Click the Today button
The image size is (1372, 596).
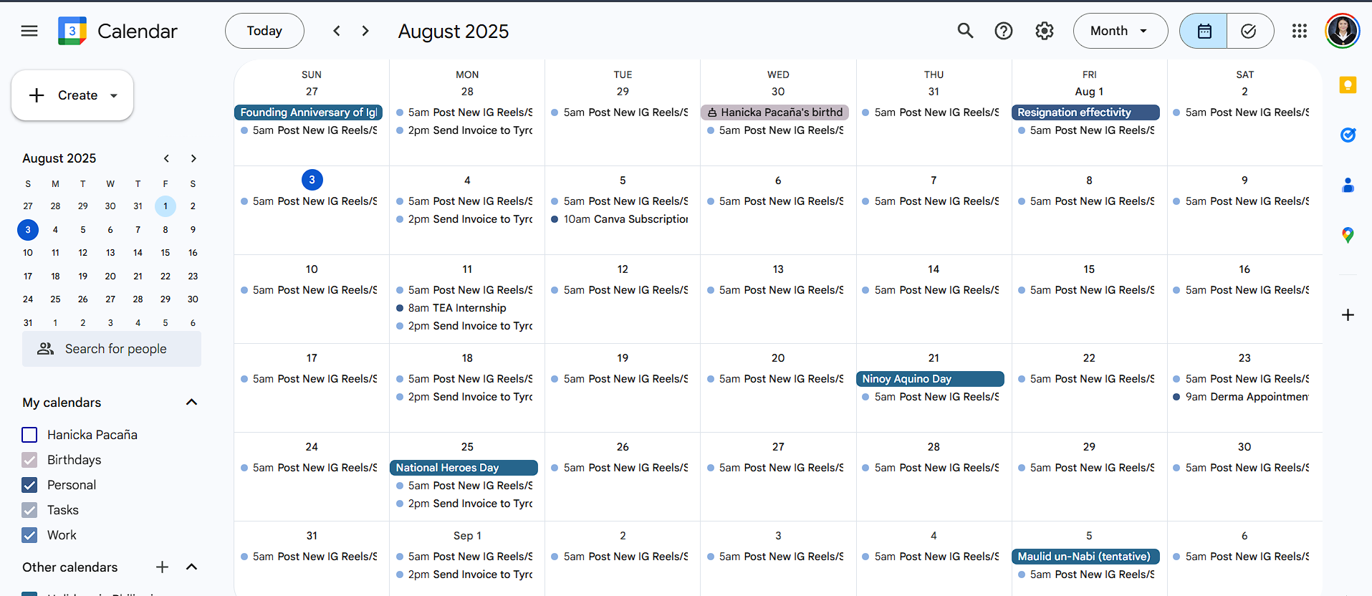[x=264, y=31]
